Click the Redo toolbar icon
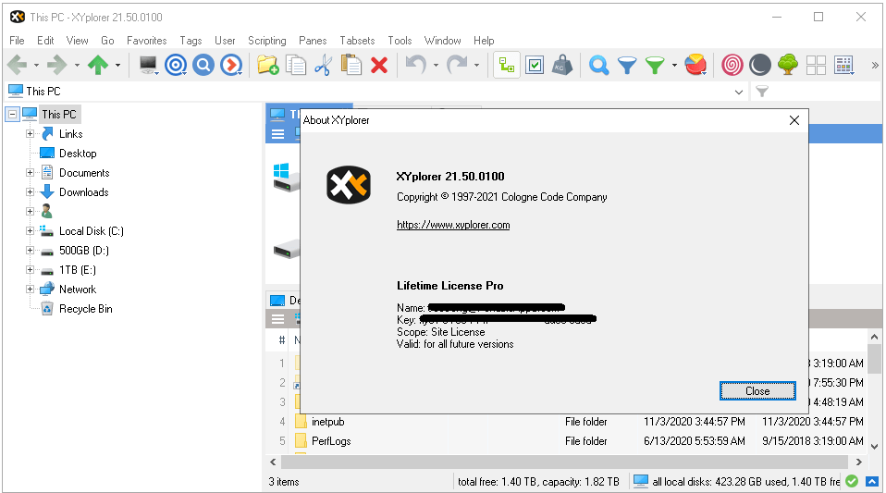This screenshot has height=493, width=886. click(457, 65)
